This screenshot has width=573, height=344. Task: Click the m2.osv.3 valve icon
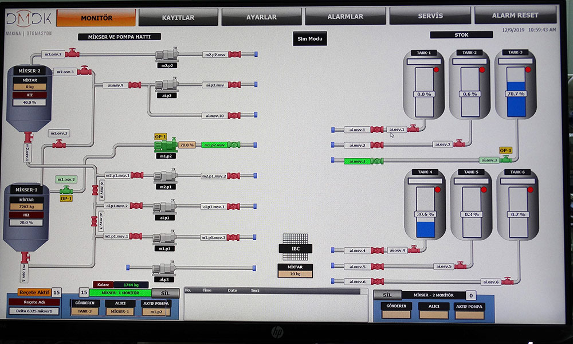[84, 71]
